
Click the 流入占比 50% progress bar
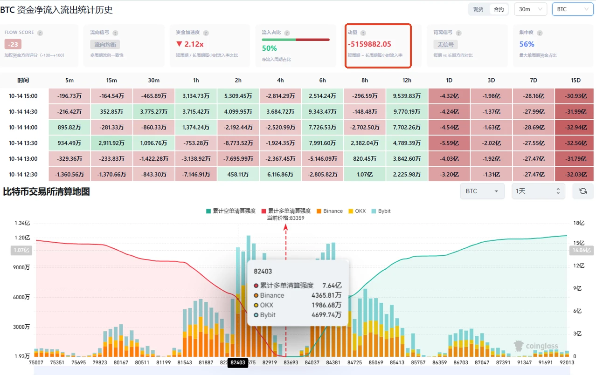(x=296, y=40)
